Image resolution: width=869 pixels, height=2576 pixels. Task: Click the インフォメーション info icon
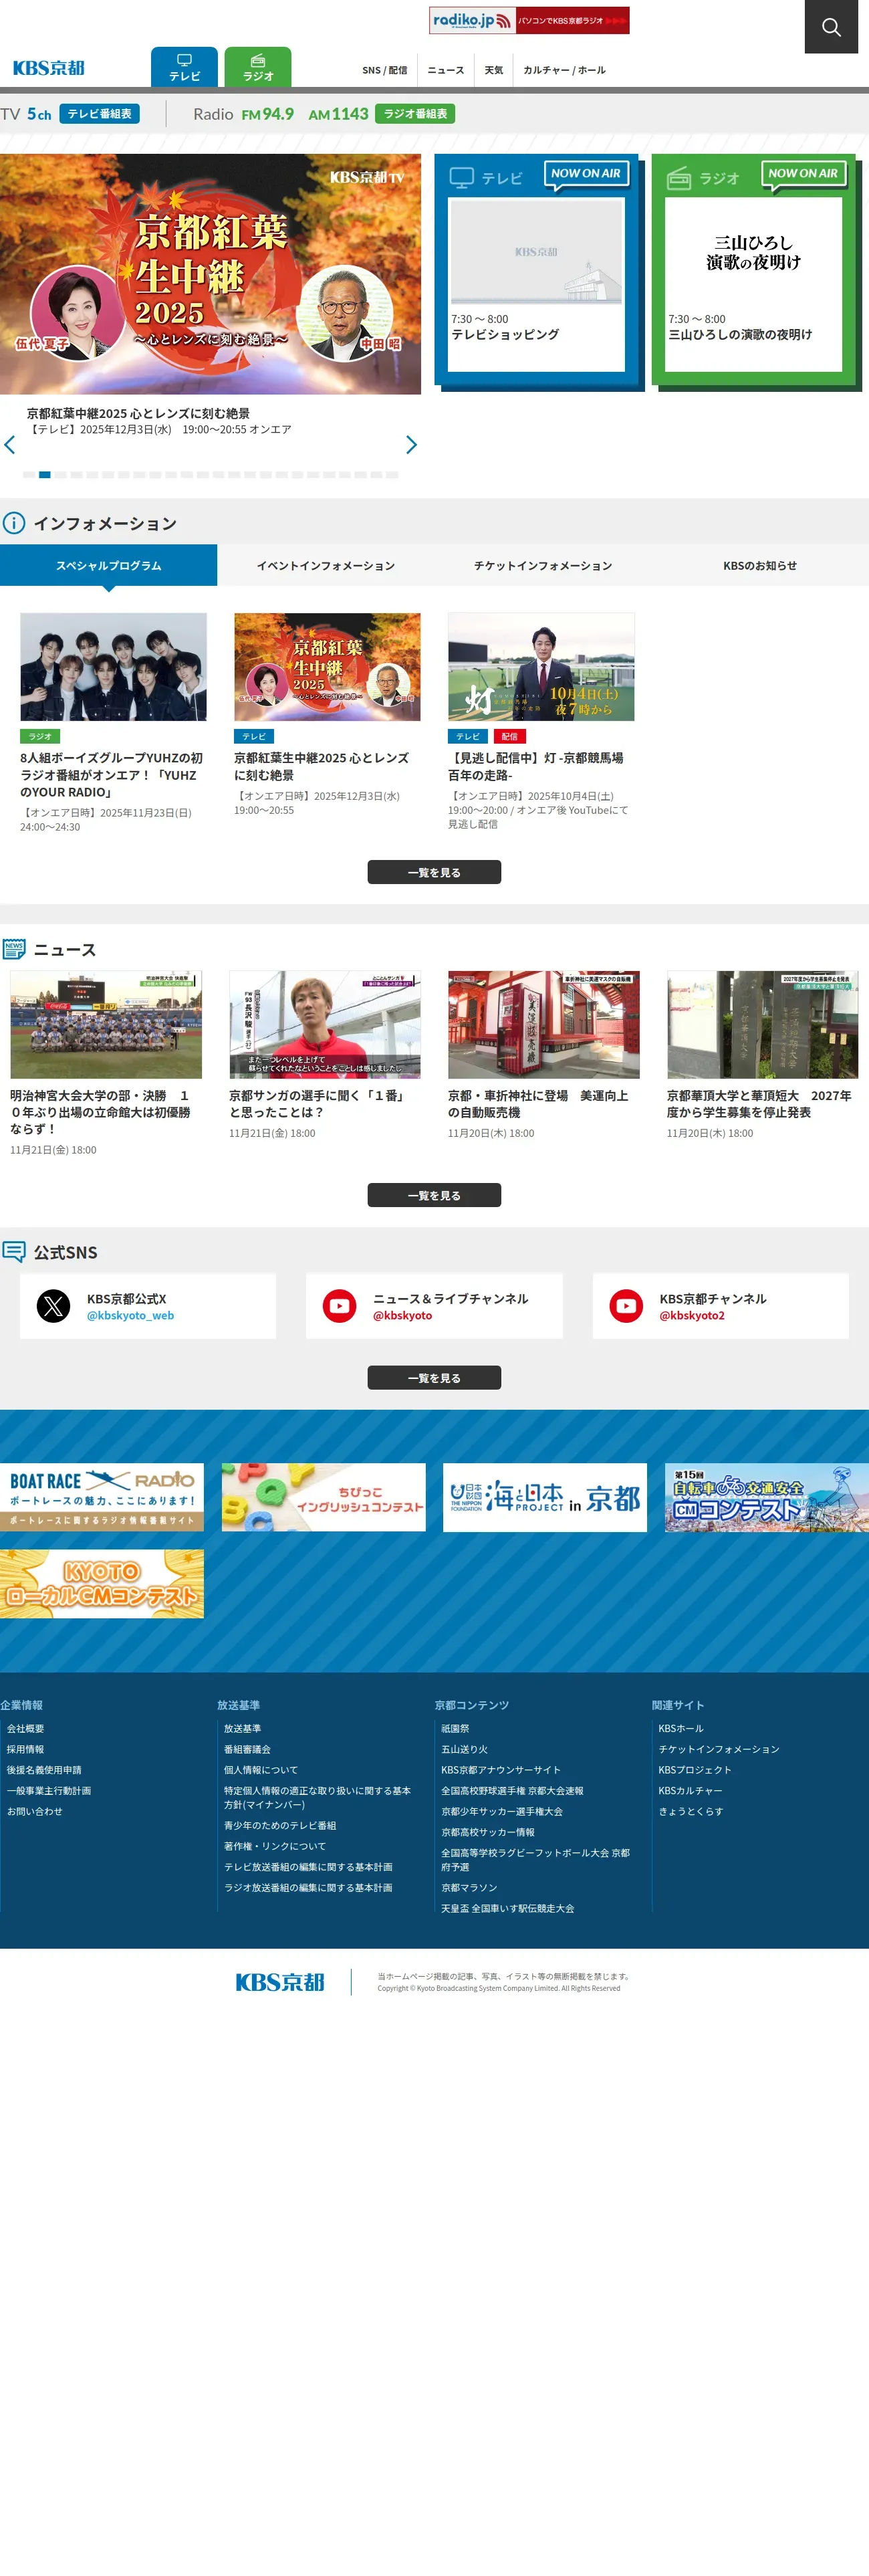point(14,523)
